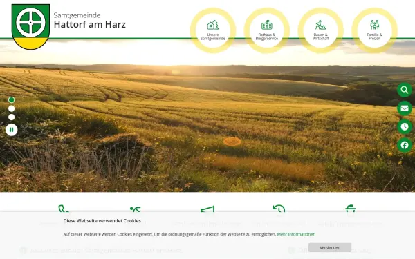Screen dimensions: 415x259
Task: Click Samtgemeinde Hattorf am Harz title
Action: (x=89, y=20)
